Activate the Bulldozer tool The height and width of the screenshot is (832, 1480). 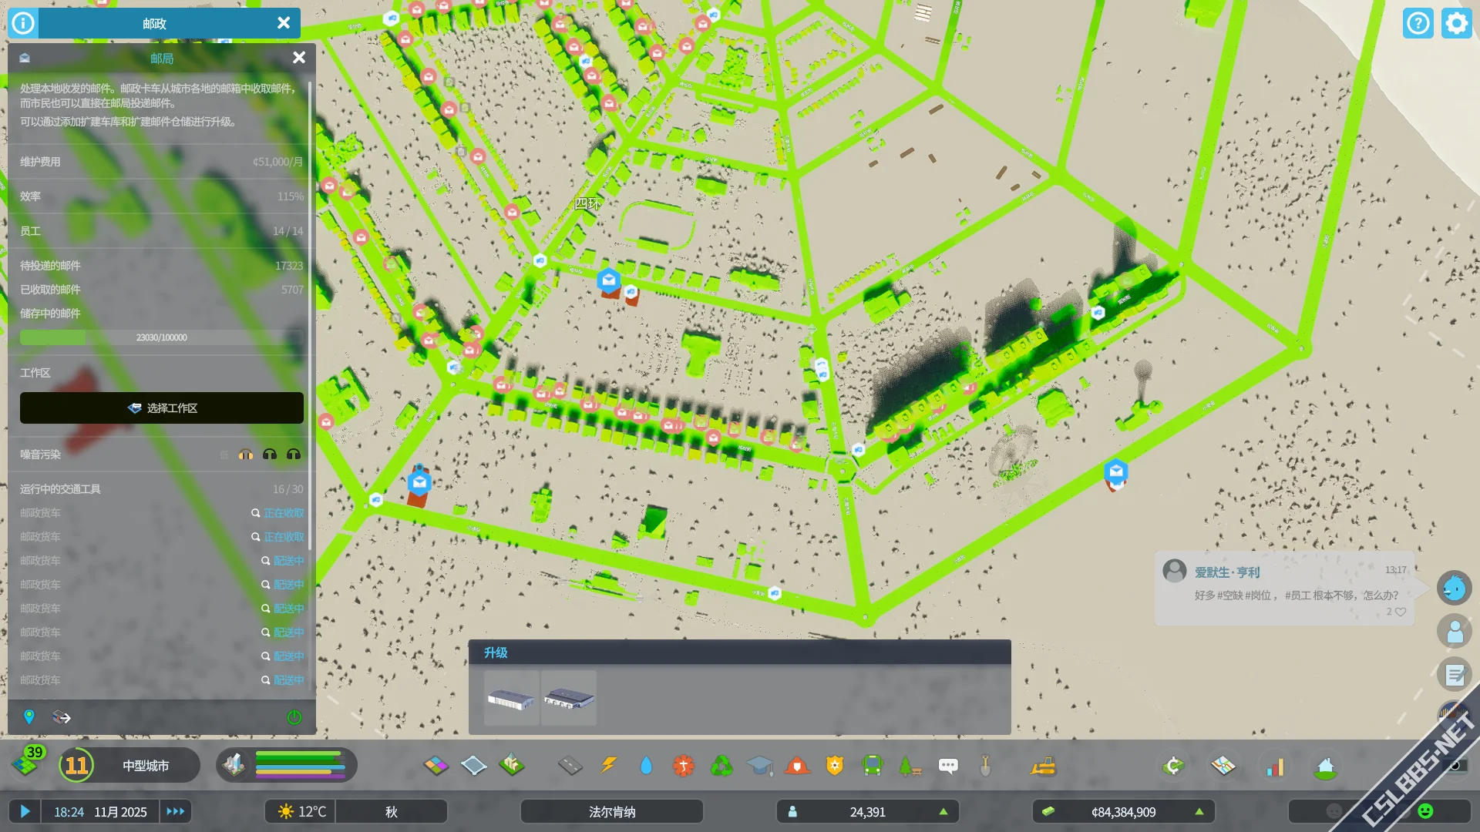click(x=1044, y=766)
